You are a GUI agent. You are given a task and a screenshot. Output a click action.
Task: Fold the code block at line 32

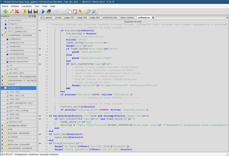click(40, 119)
